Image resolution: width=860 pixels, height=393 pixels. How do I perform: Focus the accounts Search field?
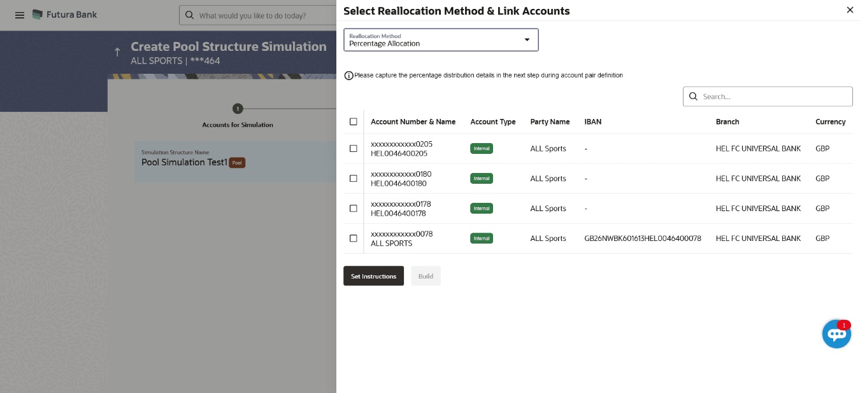tap(775, 97)
